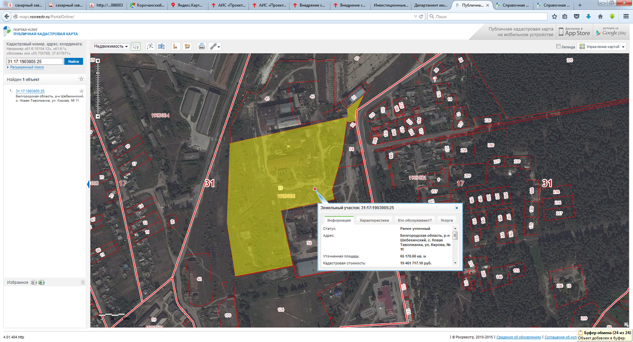Click the Найти search button

point(73,61)
